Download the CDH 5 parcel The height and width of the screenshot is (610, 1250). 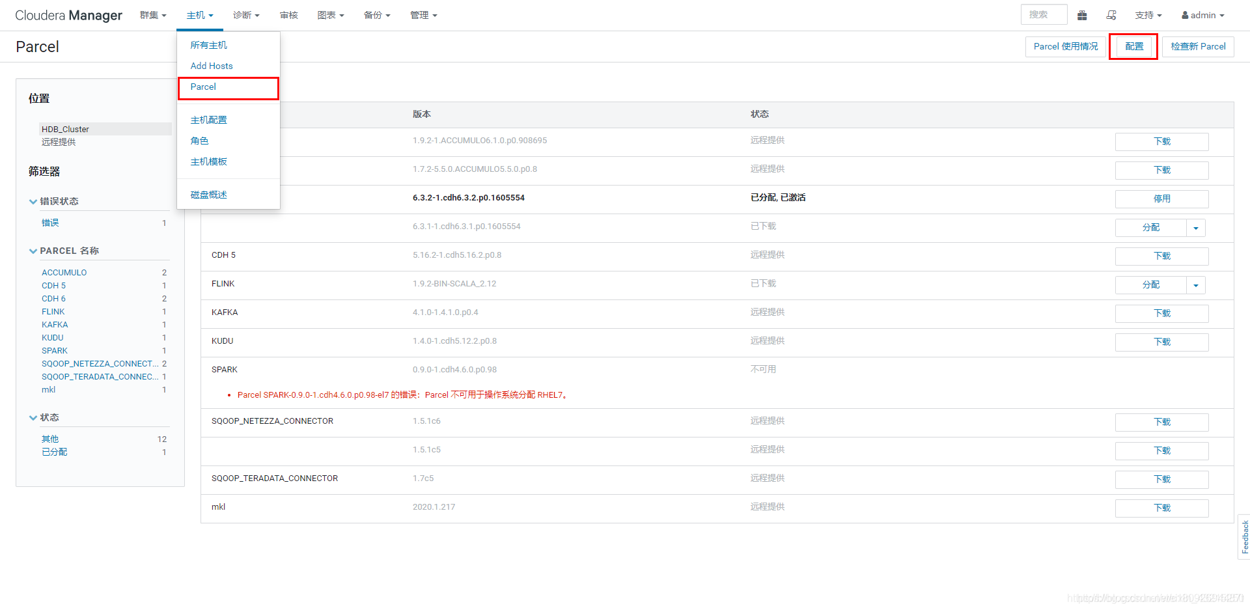1161,256
